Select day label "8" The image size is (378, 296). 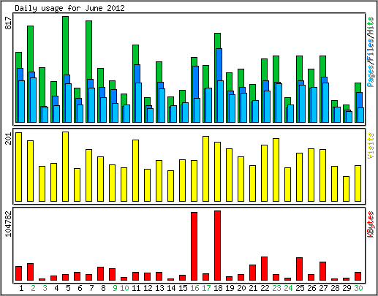103,288
